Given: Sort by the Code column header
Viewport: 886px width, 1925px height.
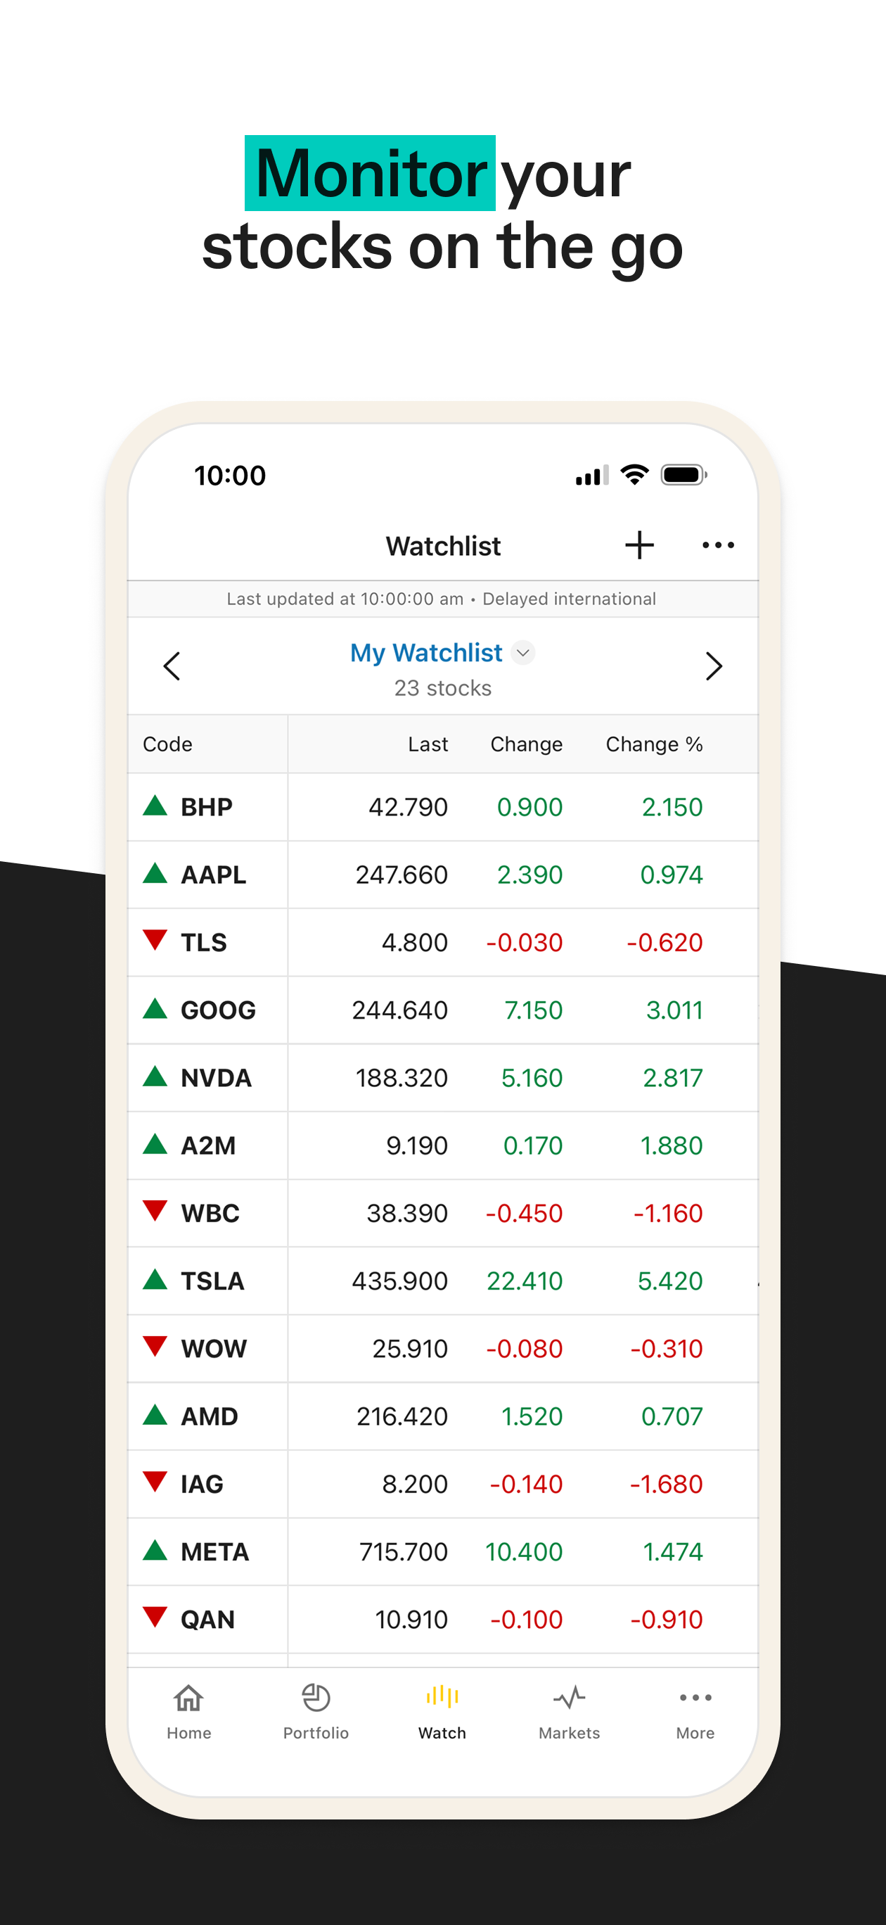Looking at the screenshot, I should pos(167,744).
